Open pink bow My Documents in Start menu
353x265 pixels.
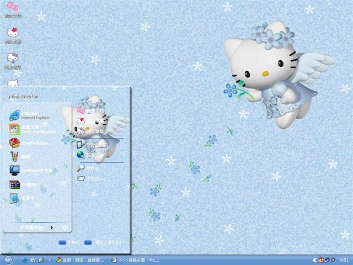(x=90, y=111)
